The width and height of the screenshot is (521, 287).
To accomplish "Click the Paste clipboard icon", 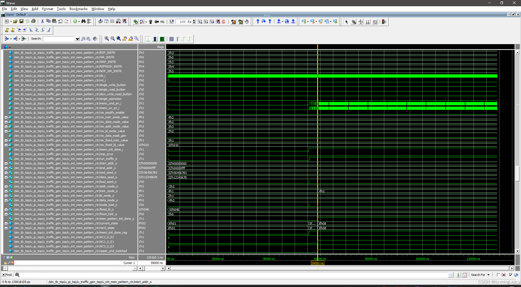I will point(54,21).
